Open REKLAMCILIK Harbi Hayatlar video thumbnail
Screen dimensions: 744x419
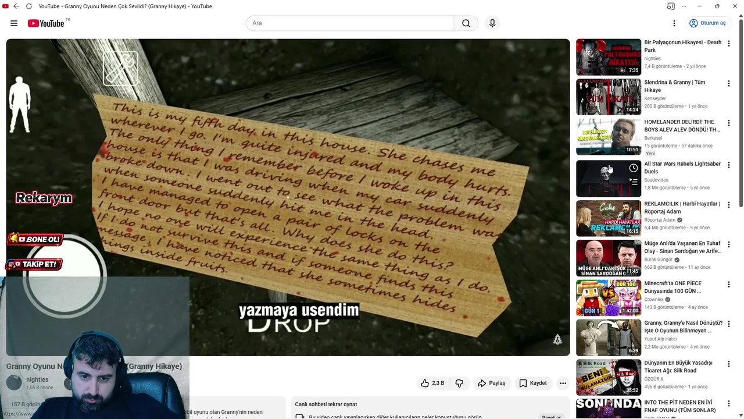point(609,218)
